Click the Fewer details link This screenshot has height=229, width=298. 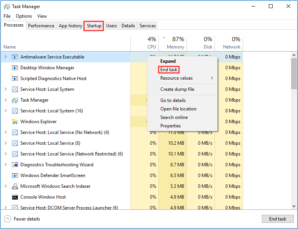click(27, 219)
